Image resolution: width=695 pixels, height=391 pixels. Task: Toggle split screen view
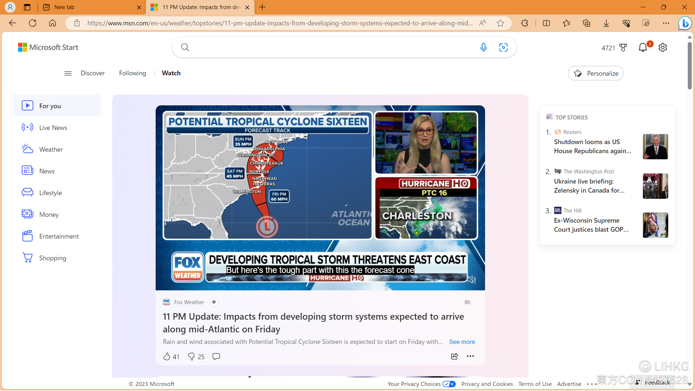tap(547, 23)
